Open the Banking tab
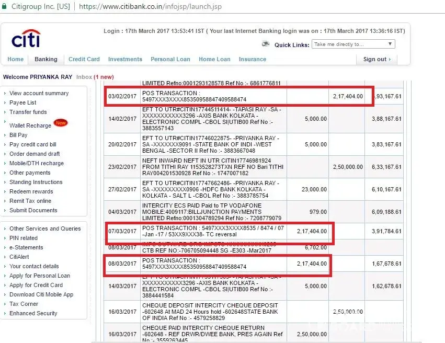Image resolution: width=445 pixels, height=343 pixels. 46,60
